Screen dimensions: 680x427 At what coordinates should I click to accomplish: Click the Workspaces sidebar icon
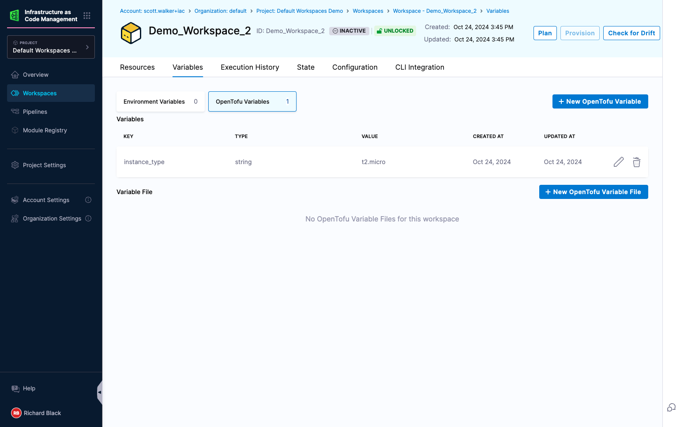coord(15,93)
